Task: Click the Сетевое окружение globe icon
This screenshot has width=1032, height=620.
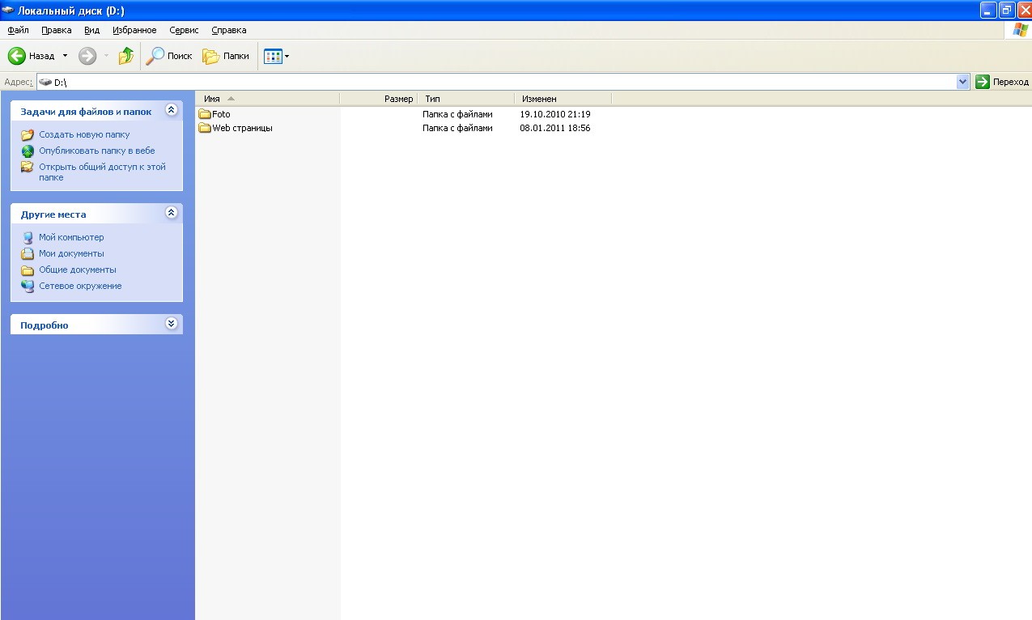Action: click(28, 287)
